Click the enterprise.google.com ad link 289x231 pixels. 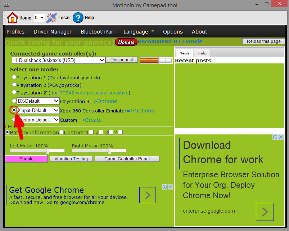209,211
